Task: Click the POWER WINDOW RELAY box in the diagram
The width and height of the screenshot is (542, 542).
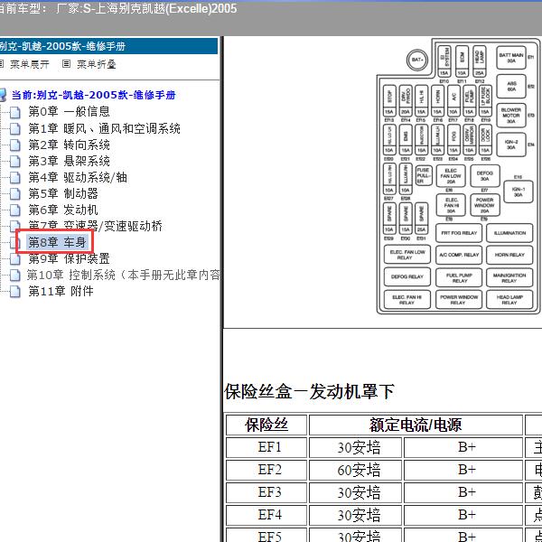Action: click(459, 300)
